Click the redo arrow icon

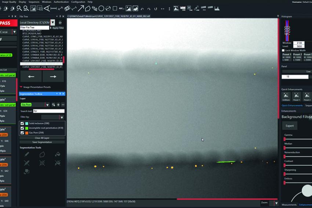coord(149,9)
